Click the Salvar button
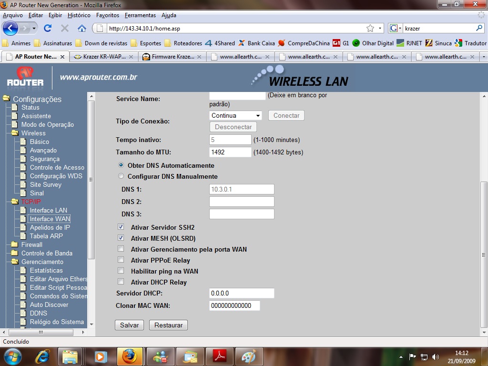 coord(129,325)
